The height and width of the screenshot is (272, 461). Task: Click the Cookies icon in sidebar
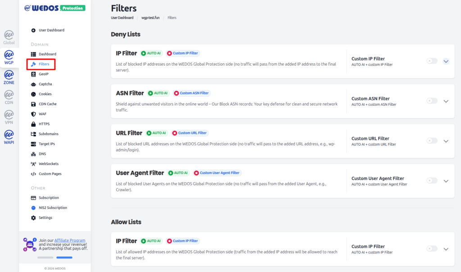(x=33, y=94)
